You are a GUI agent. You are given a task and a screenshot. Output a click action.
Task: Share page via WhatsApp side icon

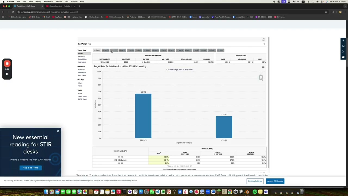(343, 46)
